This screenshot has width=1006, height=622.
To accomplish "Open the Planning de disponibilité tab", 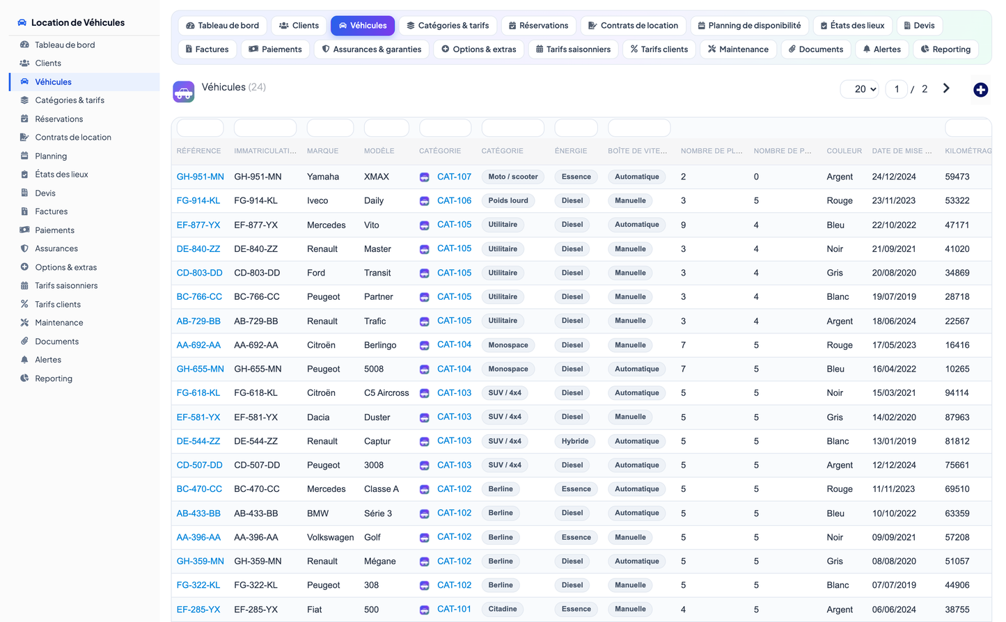I will [x=749, y=26].
